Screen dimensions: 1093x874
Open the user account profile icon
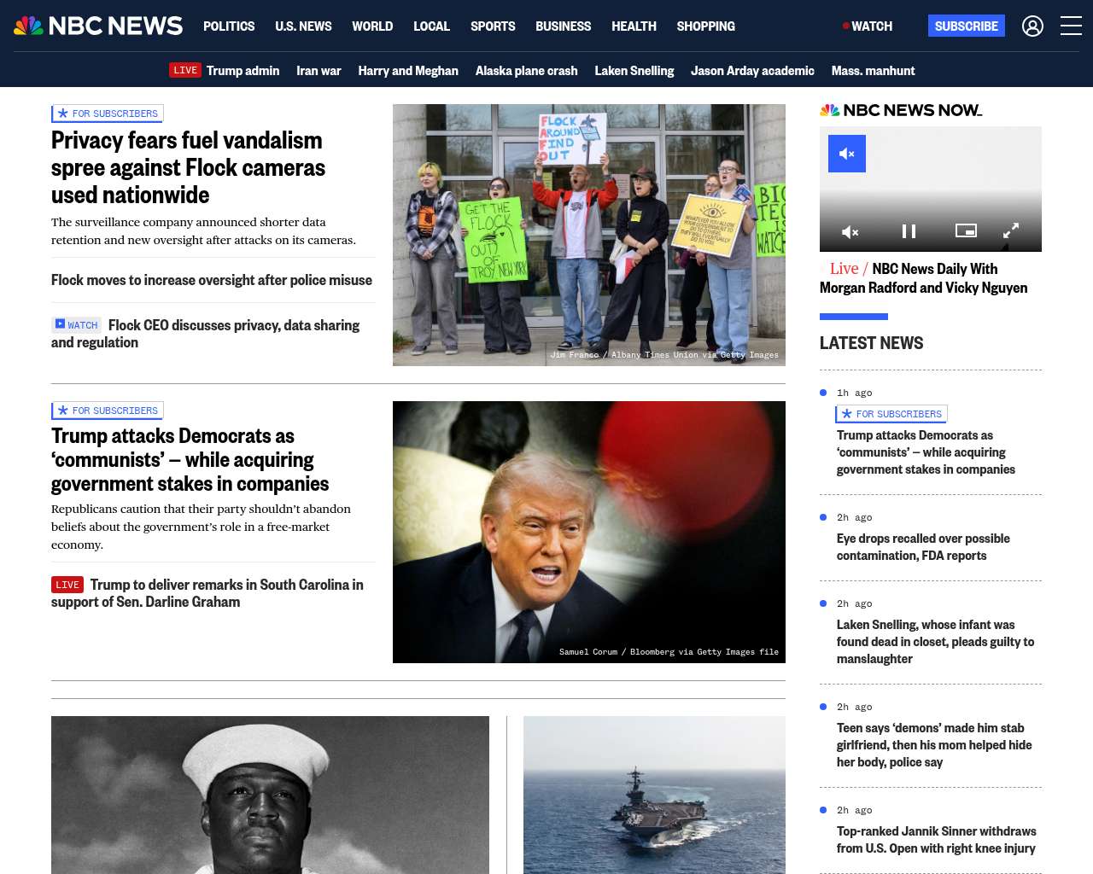pyautogui.click(x=1032, y=26)
